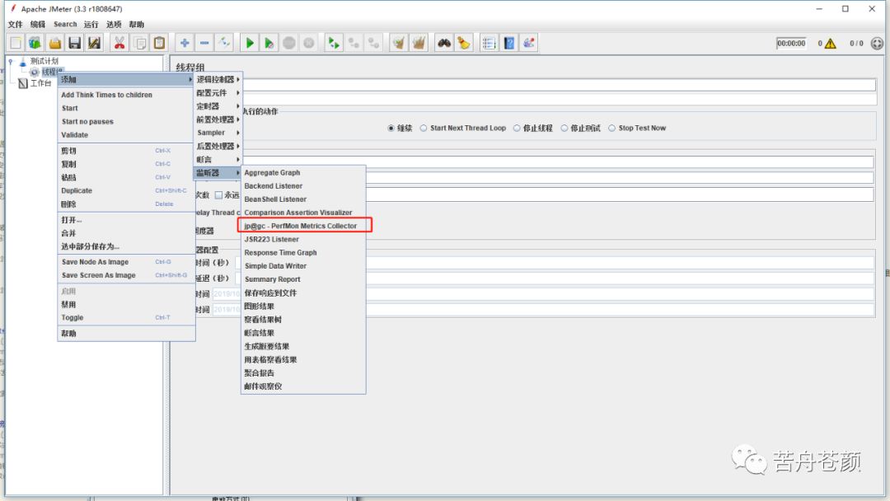Choose Aggregate Graph listener

coord(303,172)
